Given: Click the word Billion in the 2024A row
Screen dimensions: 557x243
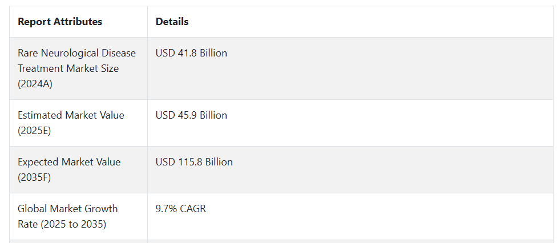Looking at the screenshot, I should tap(213, 53).
